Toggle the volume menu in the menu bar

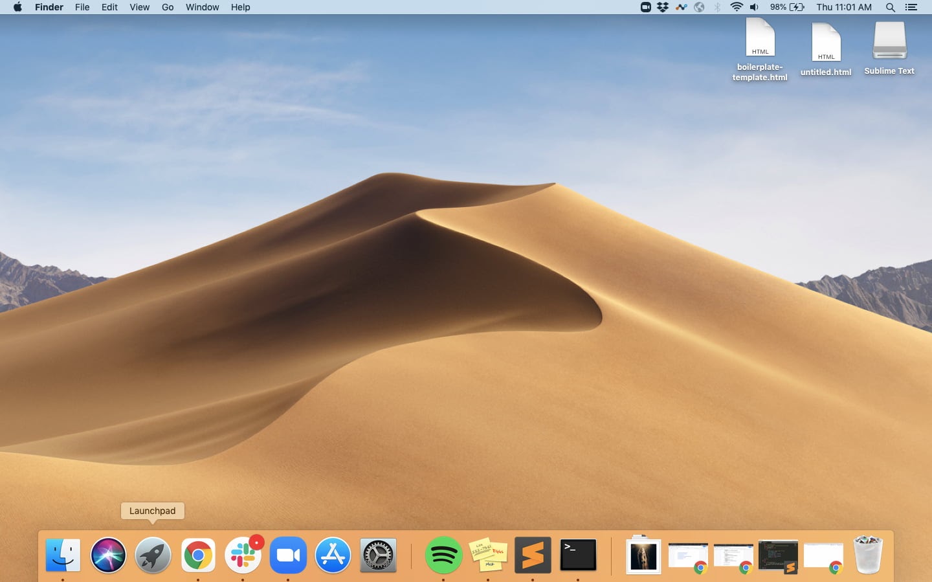753,7
